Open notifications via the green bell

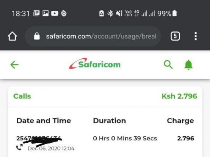(x=189, y=65)
